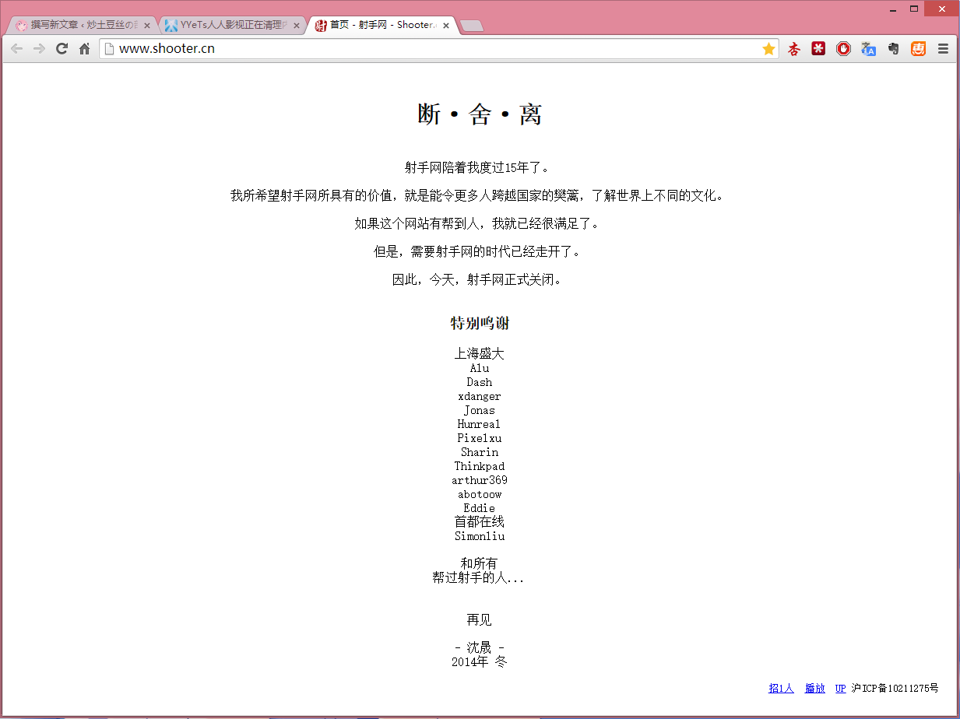
Task: Click the Evernote elephant extension icon
Action: click(893, 49)
